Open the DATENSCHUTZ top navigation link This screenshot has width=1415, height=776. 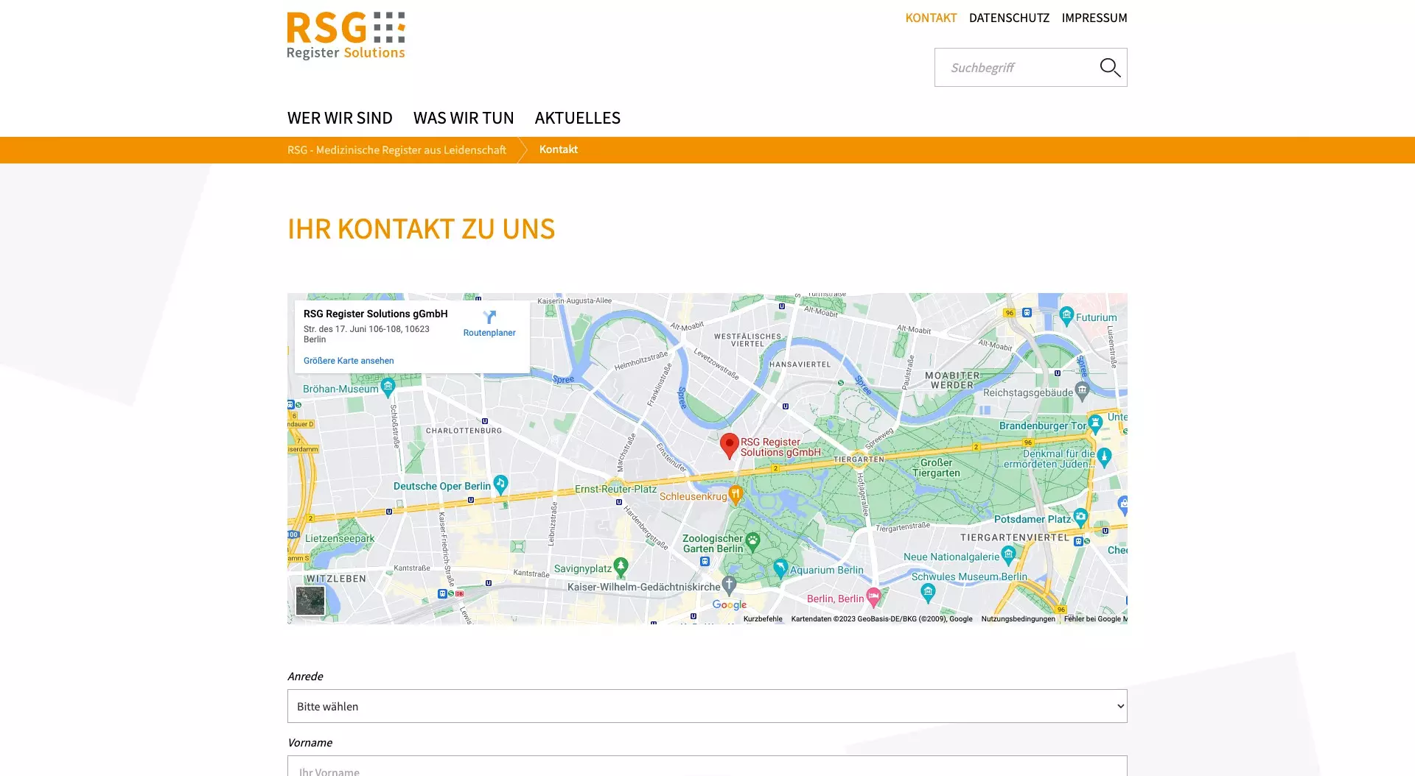point(1009,18)
